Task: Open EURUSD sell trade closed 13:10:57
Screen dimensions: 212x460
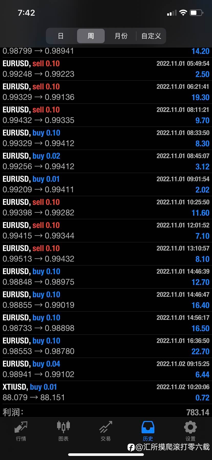Action: pyautogui.click(x=106, y=254)
